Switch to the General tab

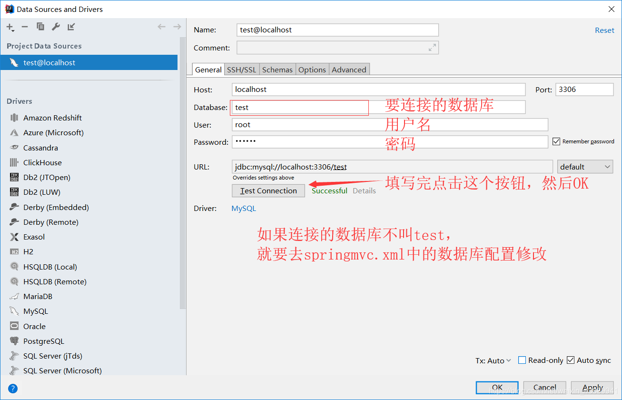point(208,70)
